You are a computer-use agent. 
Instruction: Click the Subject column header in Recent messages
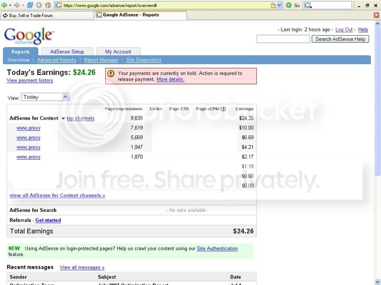pos(107,277)
